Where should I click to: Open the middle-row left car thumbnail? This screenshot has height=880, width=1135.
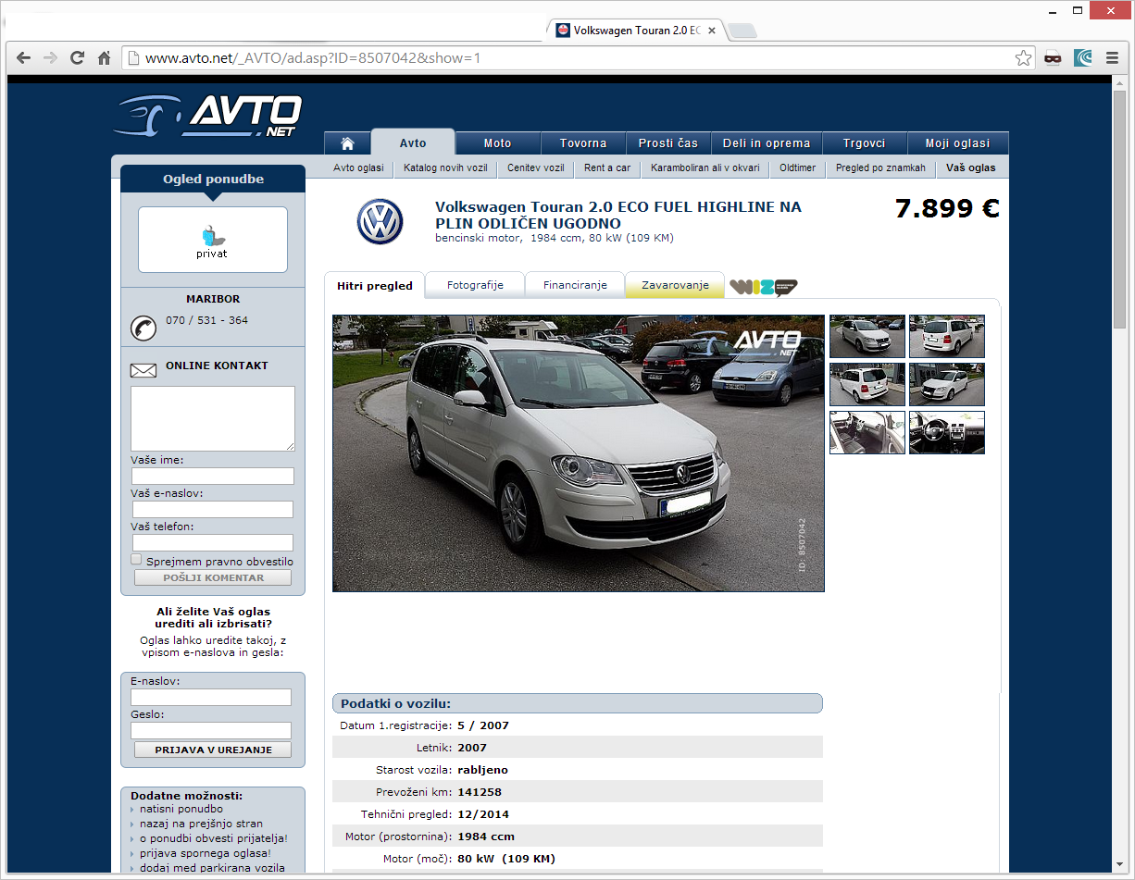(x=867, y=384)
